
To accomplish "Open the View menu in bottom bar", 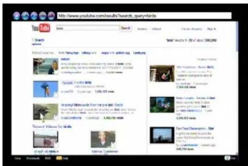I will click(x=17, y=158).
